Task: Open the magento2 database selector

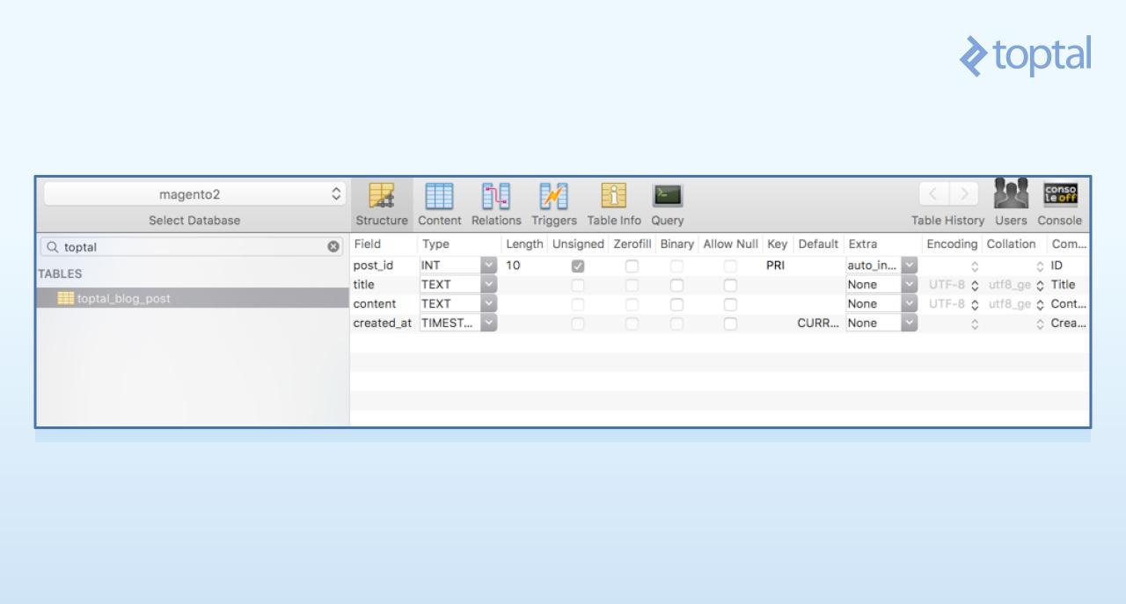Action: [x=193, y=193]
